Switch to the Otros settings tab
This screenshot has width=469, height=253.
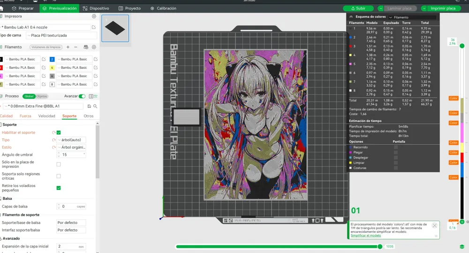(x=89, y=116)
